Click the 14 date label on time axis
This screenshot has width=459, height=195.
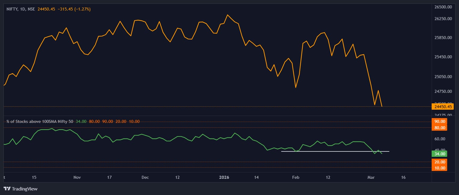point(256,177)
